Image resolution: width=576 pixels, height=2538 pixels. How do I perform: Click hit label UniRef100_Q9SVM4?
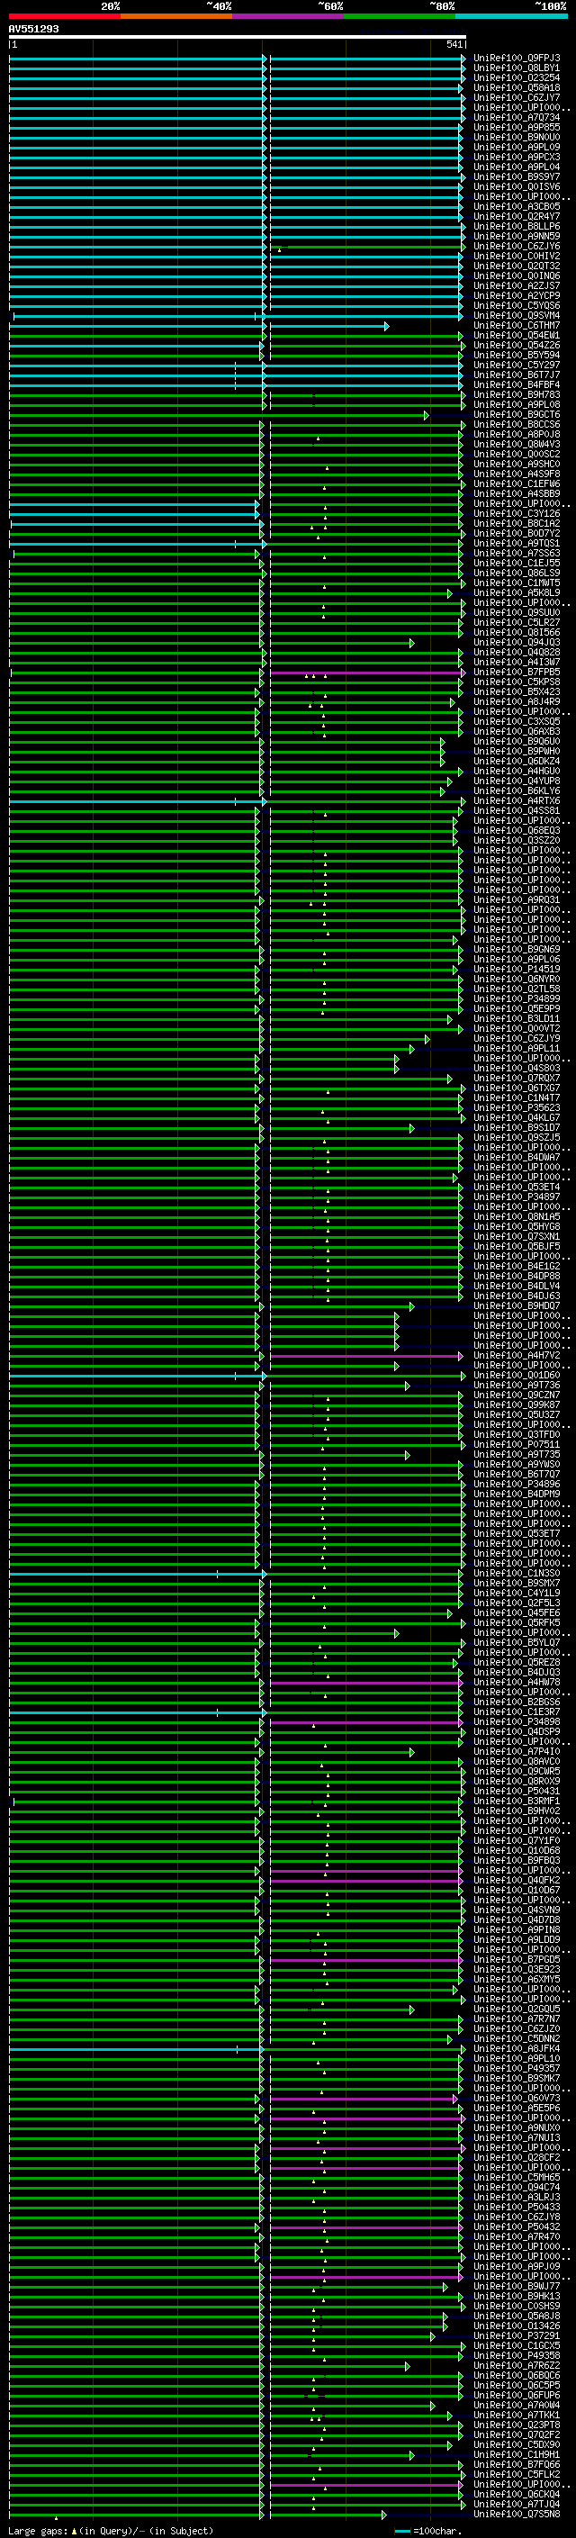point(516,315)
